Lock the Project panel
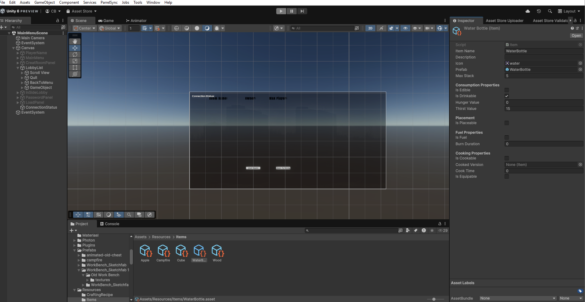Screen dimensions: 585x302 pos(439,224)
